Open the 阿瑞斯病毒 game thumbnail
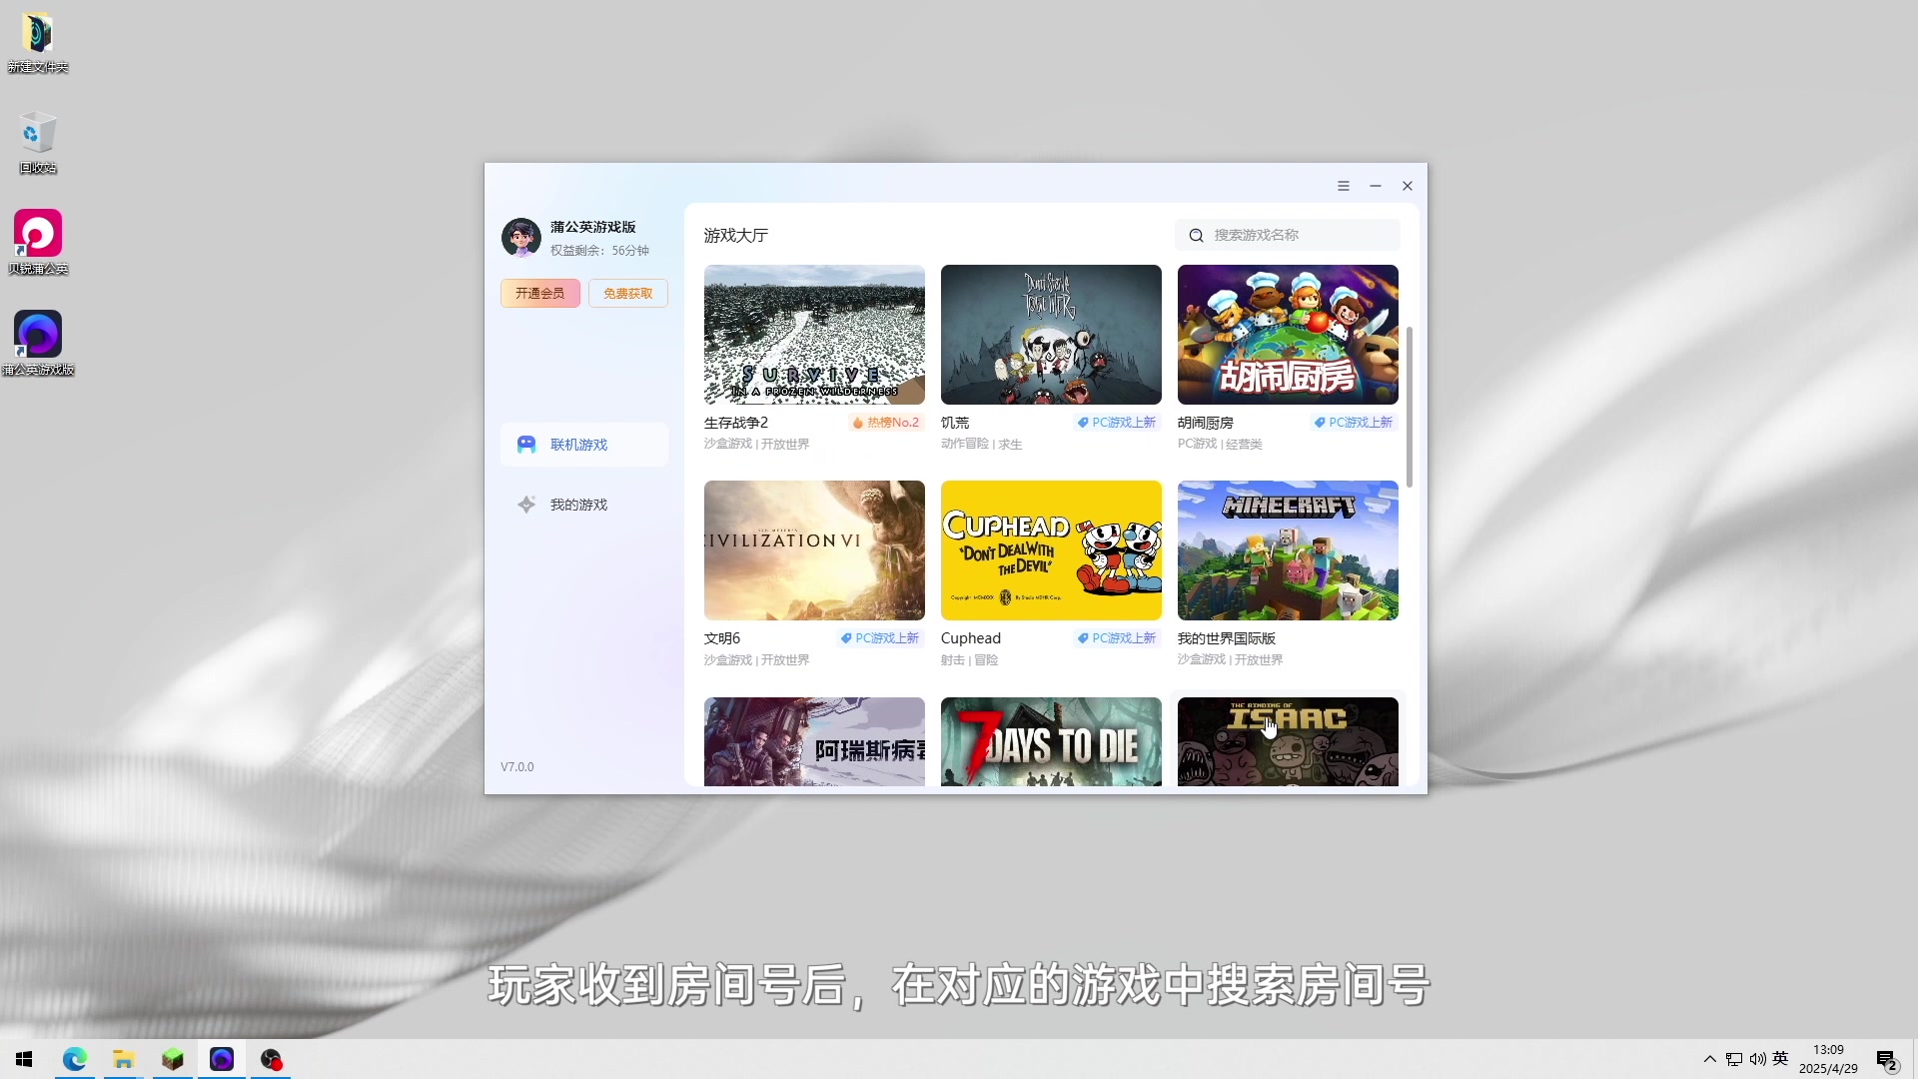Viewport: 1918px width, 1079px height. click(x=814, y=741)
